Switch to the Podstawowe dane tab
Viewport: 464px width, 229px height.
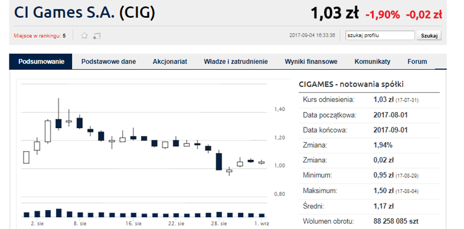click(109, 61)
